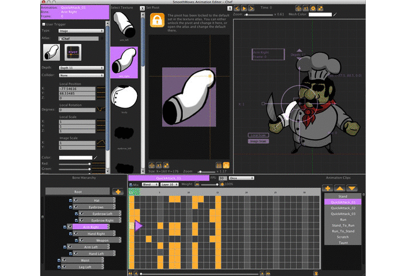Viewport: 406px width, 276px height.
Task: Click eyedropper next to bone Color swatch
Action: [95, 158]
